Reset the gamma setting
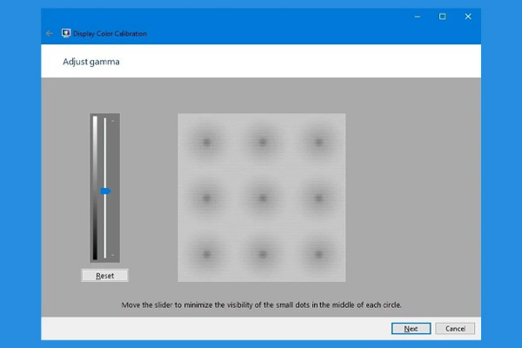The height and width of the screenshot is (348, 522). coord(105,276)
